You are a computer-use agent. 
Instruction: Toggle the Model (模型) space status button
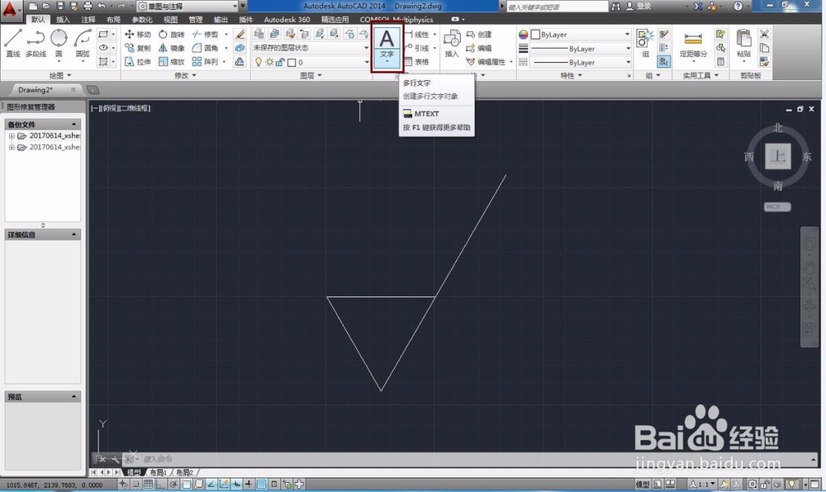click(642, 484)
